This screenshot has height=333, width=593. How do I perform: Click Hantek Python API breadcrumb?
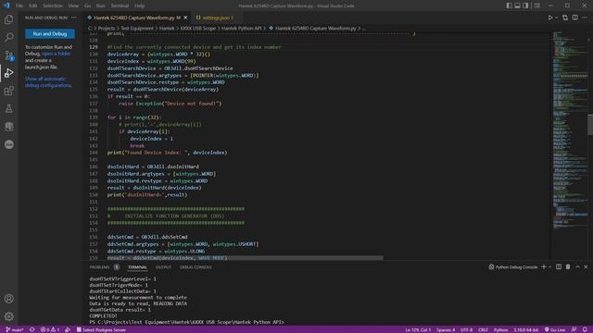(x=241, y=29)
